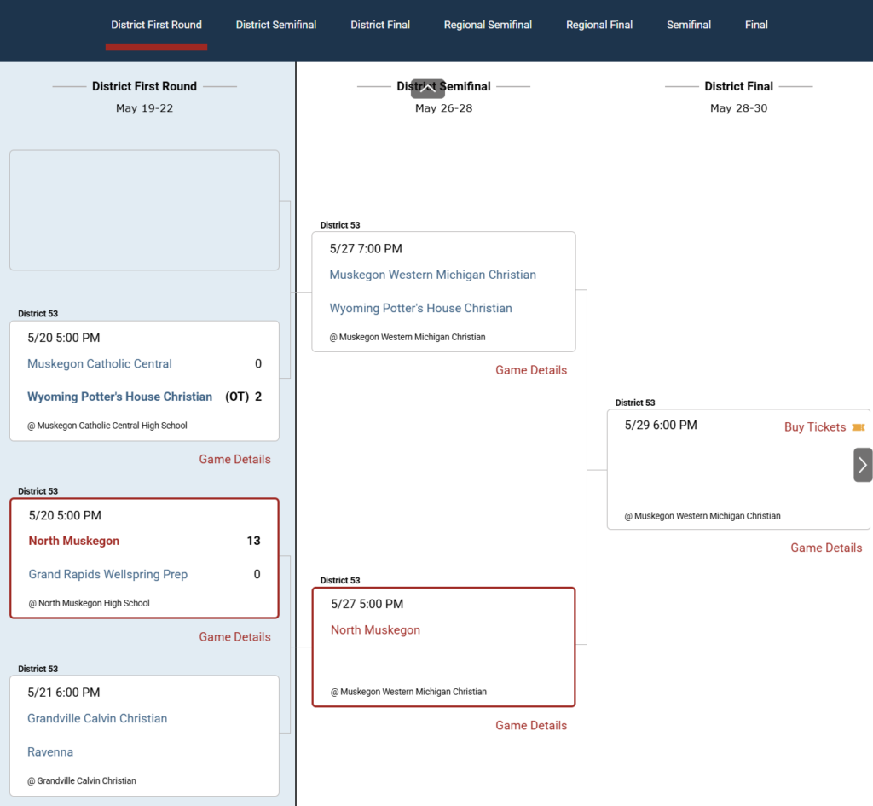
Task: Click the District First Round tab
Action: click(x=156, y=25)
